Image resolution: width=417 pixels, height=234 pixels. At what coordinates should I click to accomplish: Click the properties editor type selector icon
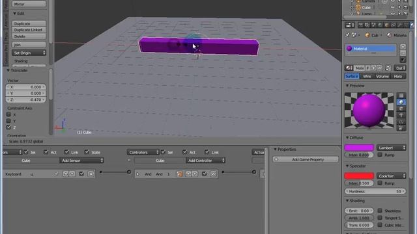pyautogui.click(x=350, y=25)
